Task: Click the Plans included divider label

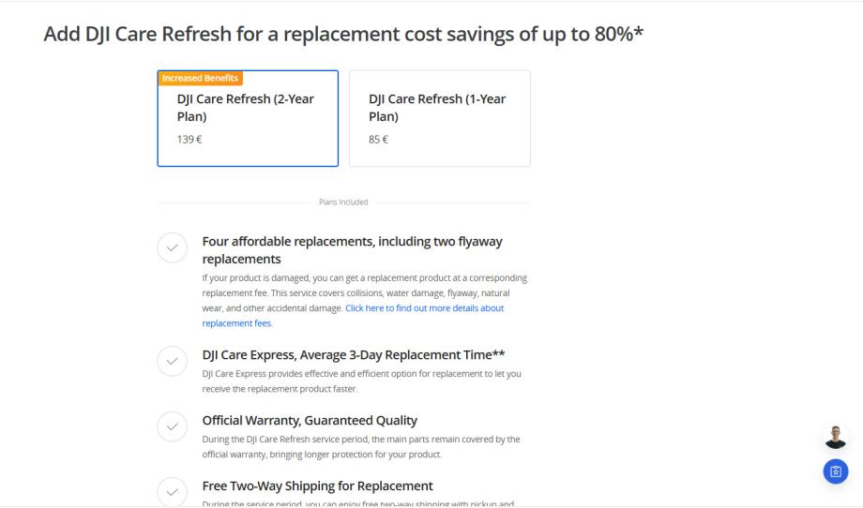Action: (x=343, y=202)
